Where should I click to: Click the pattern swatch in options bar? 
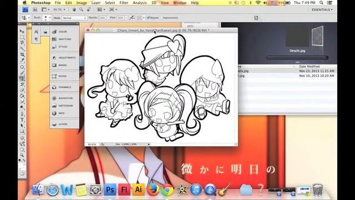tap(139, 18)
